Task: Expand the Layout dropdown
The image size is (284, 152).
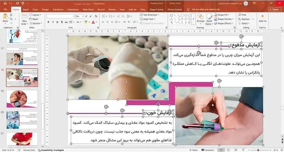Action: (x=35, y=15)
